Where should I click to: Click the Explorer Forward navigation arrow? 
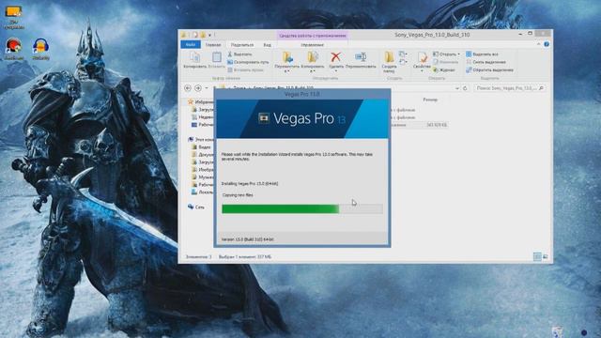pyautogui.click(x=198, y=88)
